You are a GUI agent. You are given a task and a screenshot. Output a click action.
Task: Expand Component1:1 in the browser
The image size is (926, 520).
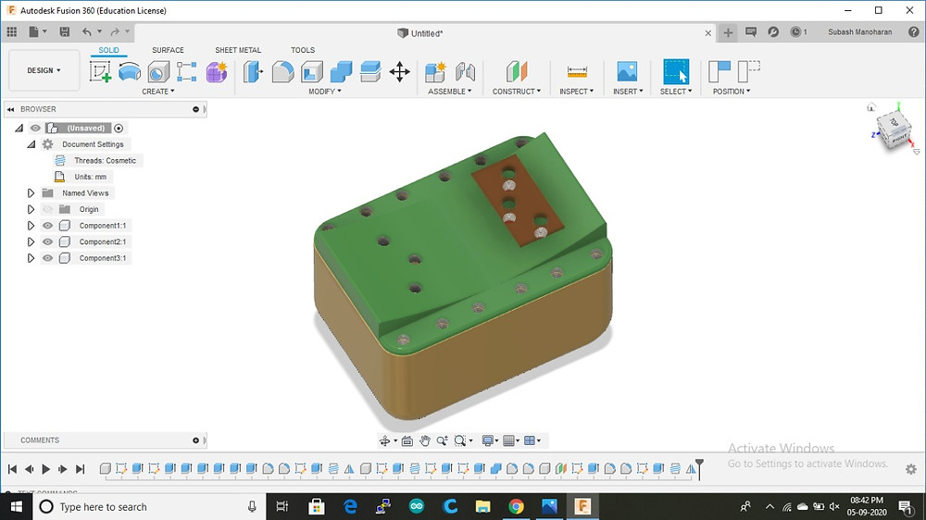coord(31,226)
